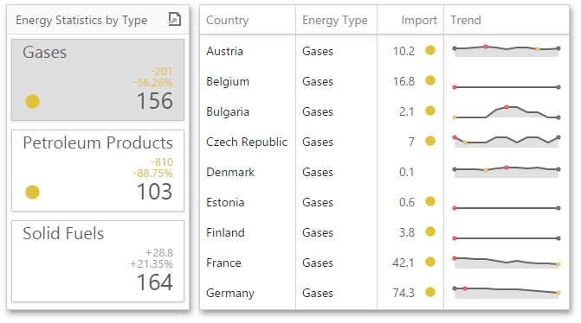Image resolution: width=581 pixels, height=323 pixels.
Task: Click Belgium's import value 16.8
Action: 403,81
